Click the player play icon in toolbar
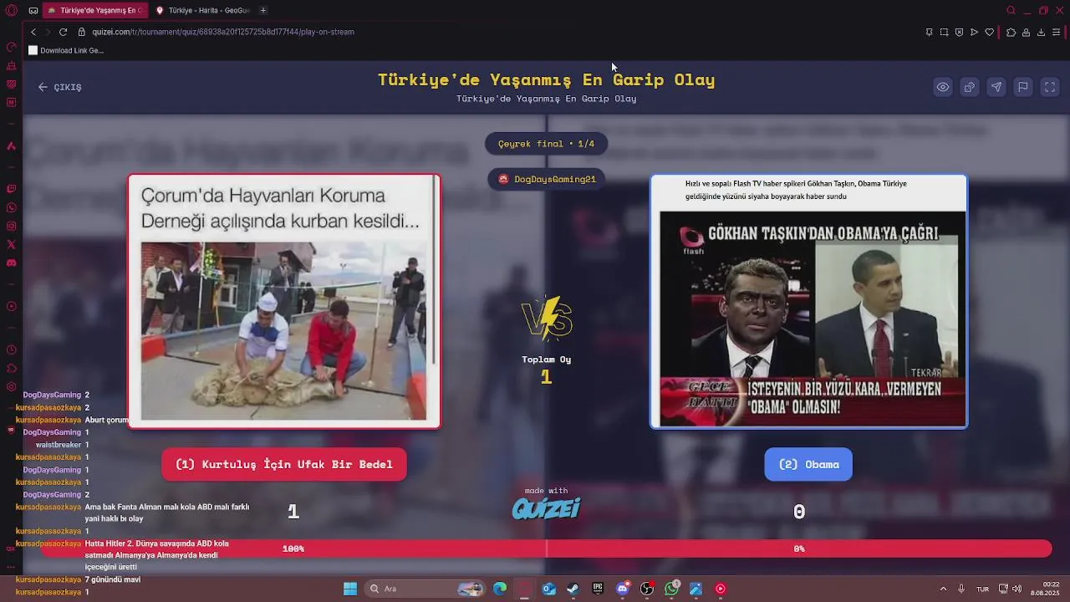The image size is (1070, 602). click(x=974, y=32)
